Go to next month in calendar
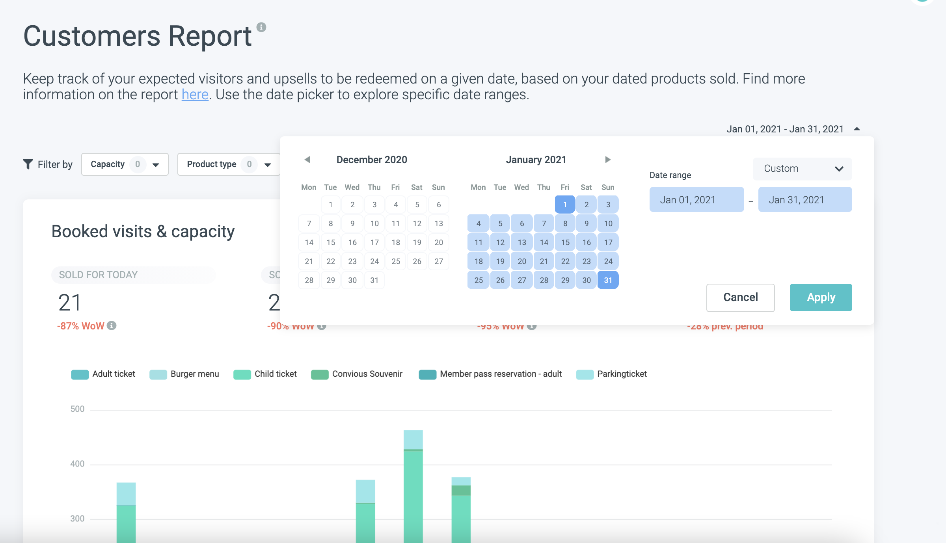 [607, 160]
